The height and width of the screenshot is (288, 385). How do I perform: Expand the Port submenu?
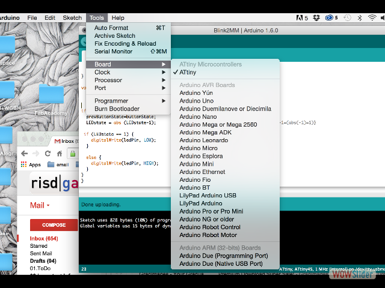(x=128, y=88)
